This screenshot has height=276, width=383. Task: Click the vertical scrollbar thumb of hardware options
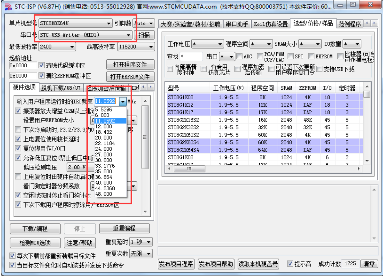[x=145, y=137]
